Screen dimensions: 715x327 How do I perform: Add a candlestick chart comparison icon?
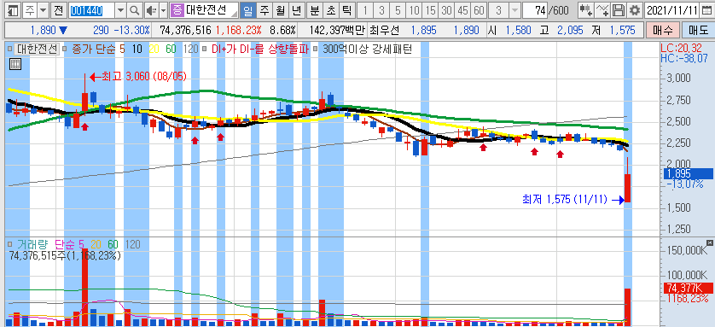tap(586, 10)
